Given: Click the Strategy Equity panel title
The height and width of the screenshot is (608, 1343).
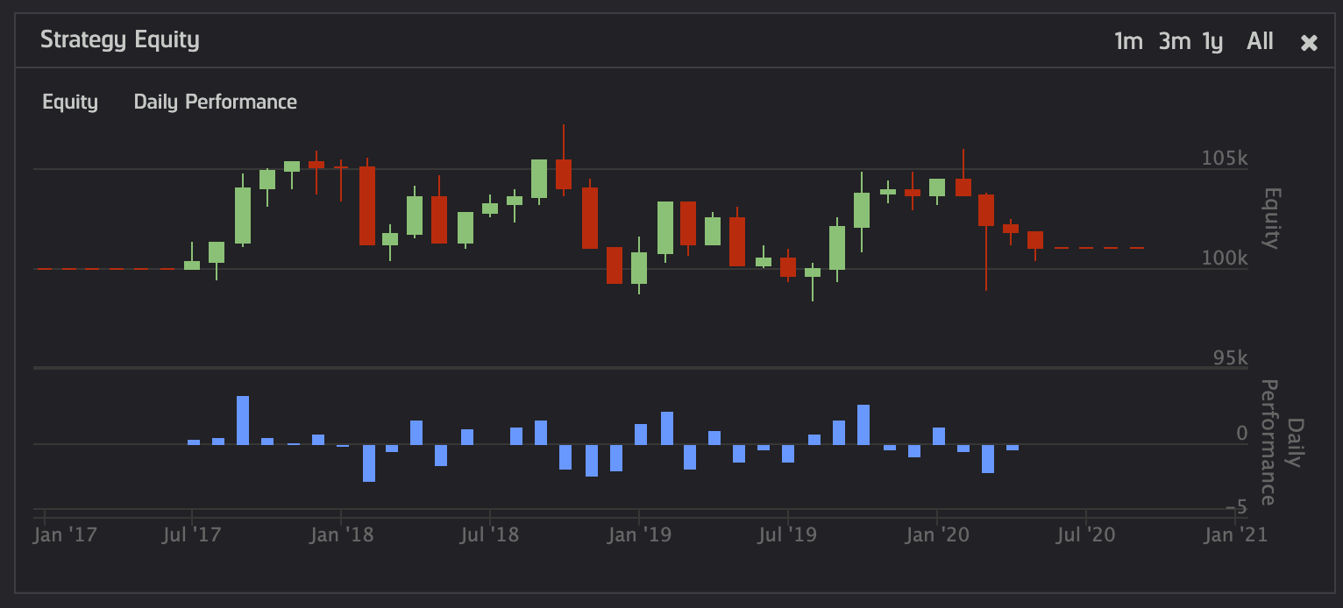Looking at the screenshot, I should (120, 39).
